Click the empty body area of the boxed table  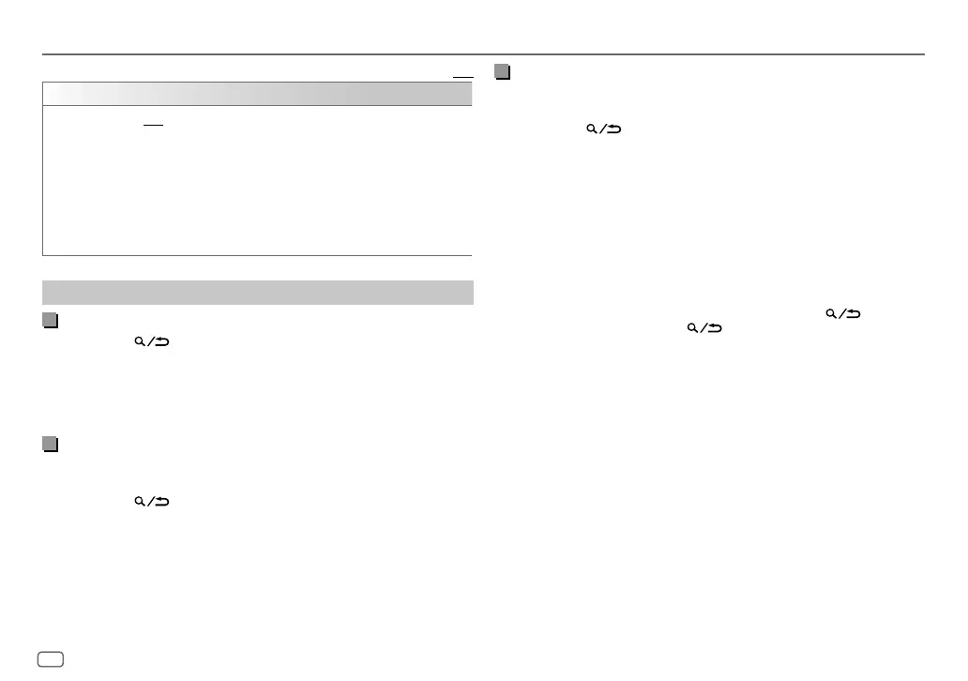coord(257,180)
